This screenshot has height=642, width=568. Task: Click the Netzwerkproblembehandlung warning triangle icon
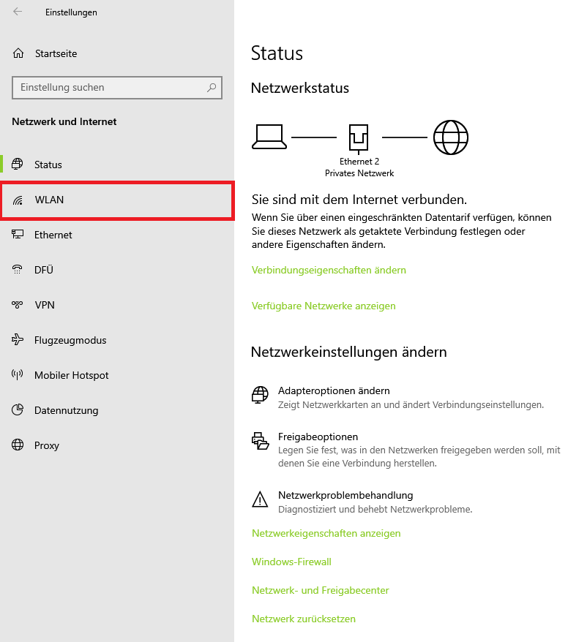(x=260, y=500)
